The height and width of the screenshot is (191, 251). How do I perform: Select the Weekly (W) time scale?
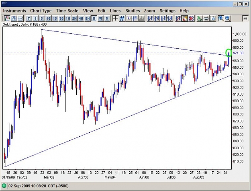tap(100, 18)
